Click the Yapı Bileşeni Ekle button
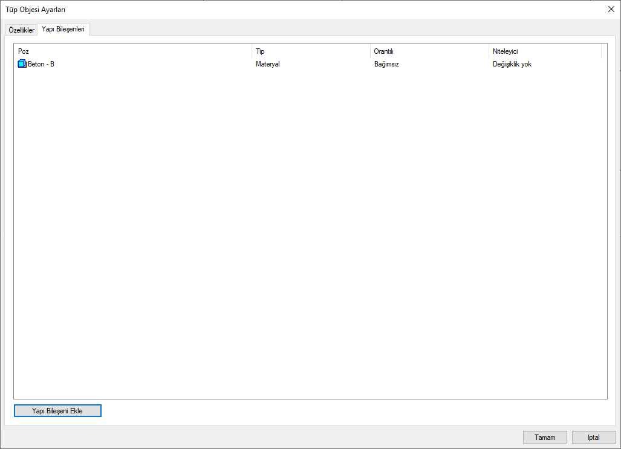The width and height of the screenshot is (621, 449). [57, 410]
